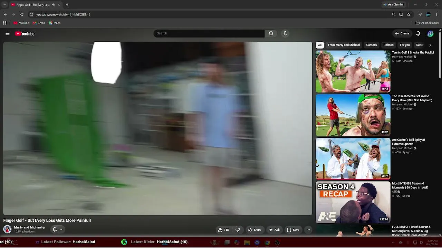Select the Related filter chip

(388, 45)
